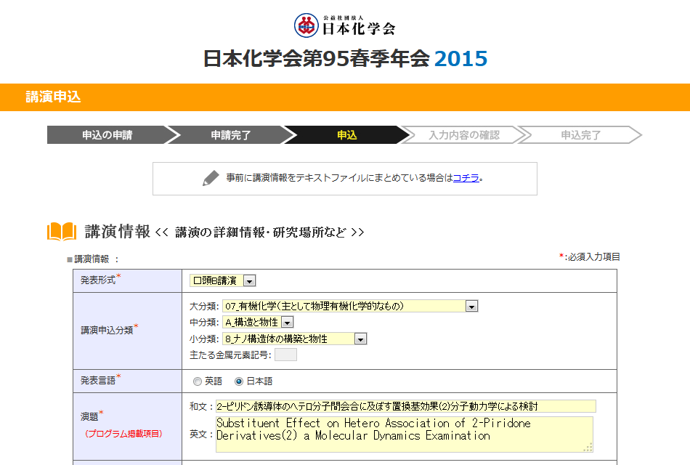Click the Chemical Society of Japan logo
Viewport: 690px width, 465px height.
[345, 25]
